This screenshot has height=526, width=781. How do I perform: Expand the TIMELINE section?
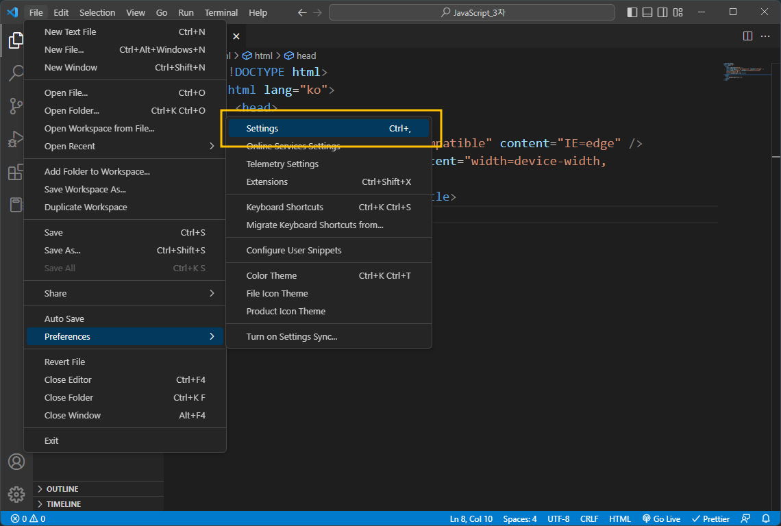tap(98, 504)
